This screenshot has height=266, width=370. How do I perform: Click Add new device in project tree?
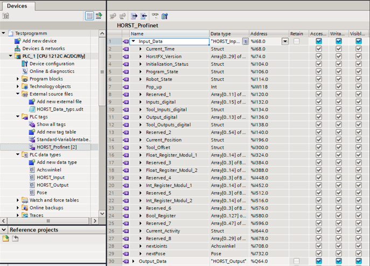tap(39, 41)
